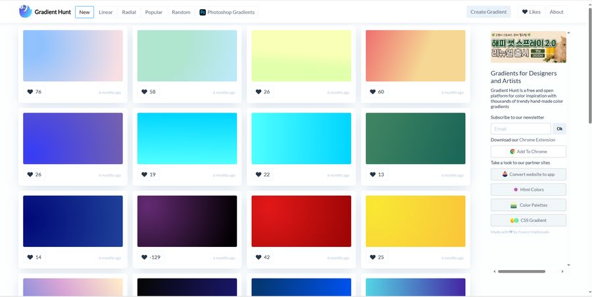Open the dark plum-to-black gradient card
This screenshot has width=592, height=297.
click(x=187, y=221)
